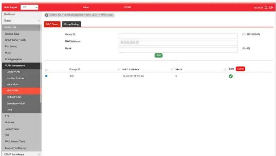Expand the Status sidebar section
276x156 pixels.
(22, 21)
